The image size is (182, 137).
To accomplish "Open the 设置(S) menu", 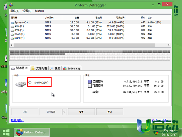I will tap(27, 11).
